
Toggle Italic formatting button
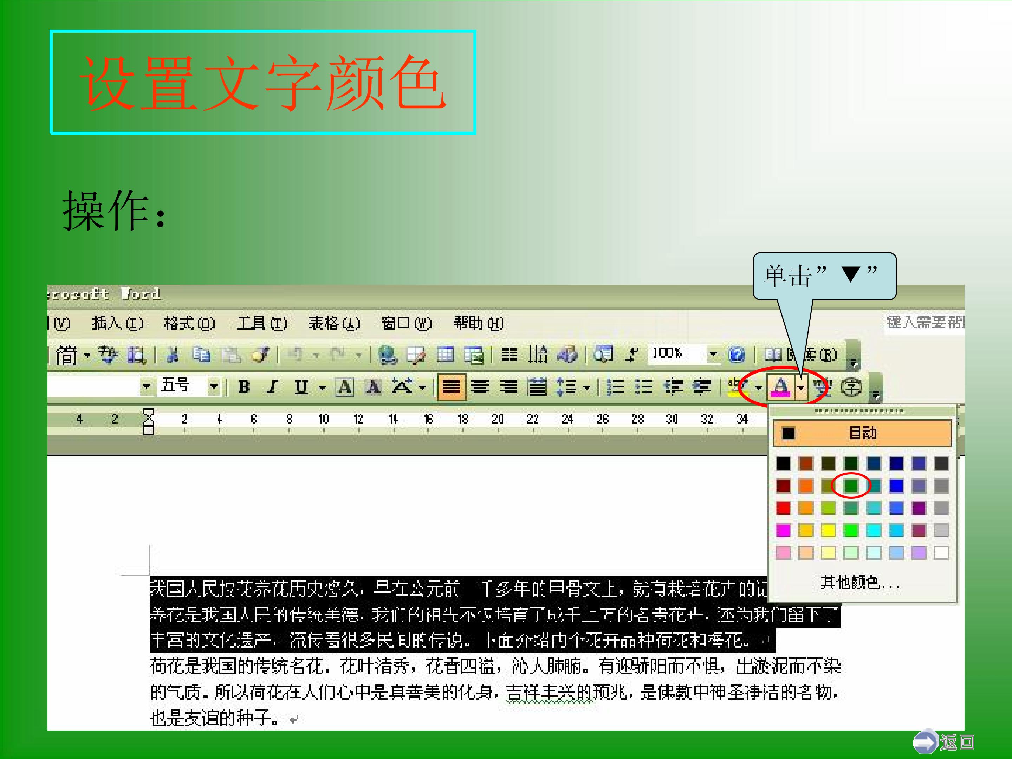coord(273,387)
